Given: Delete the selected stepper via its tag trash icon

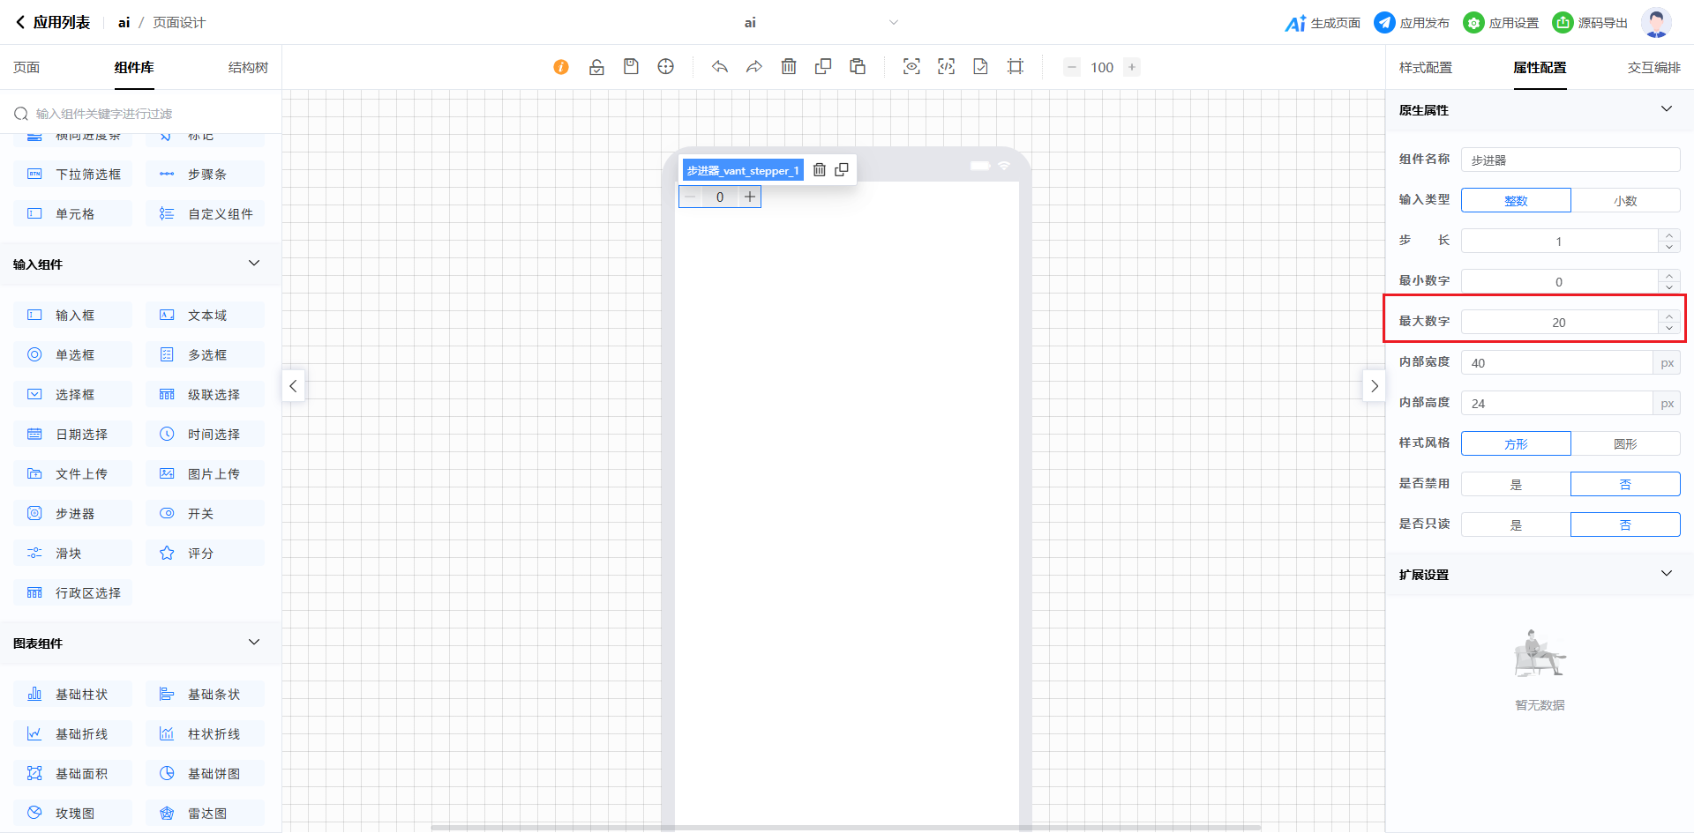Looking at the screenshot, I should [x=820, y=170].
